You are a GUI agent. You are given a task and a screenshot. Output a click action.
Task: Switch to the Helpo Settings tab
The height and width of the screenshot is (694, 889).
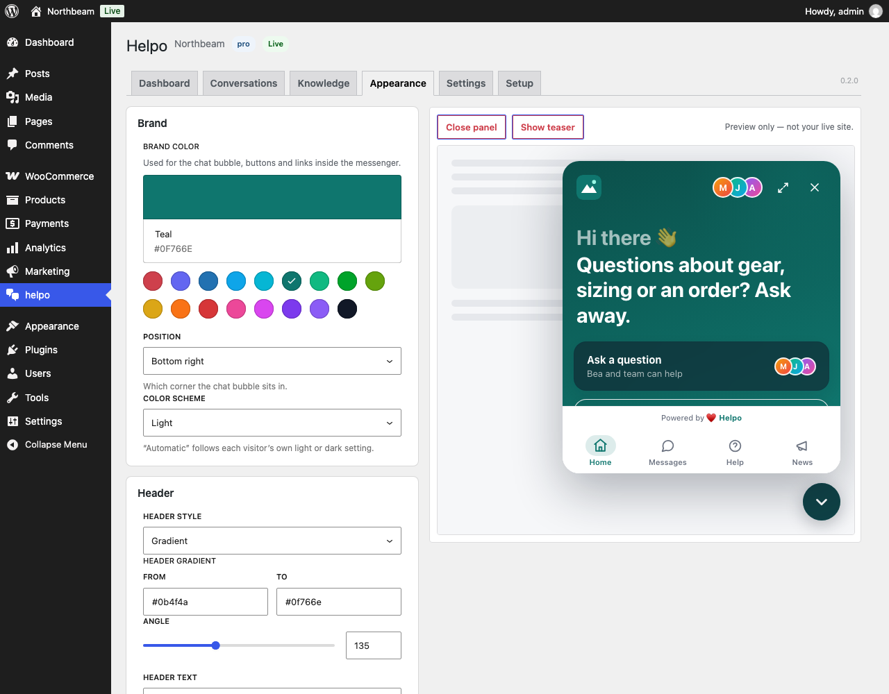pyautogui.click(x=466, y=83)
